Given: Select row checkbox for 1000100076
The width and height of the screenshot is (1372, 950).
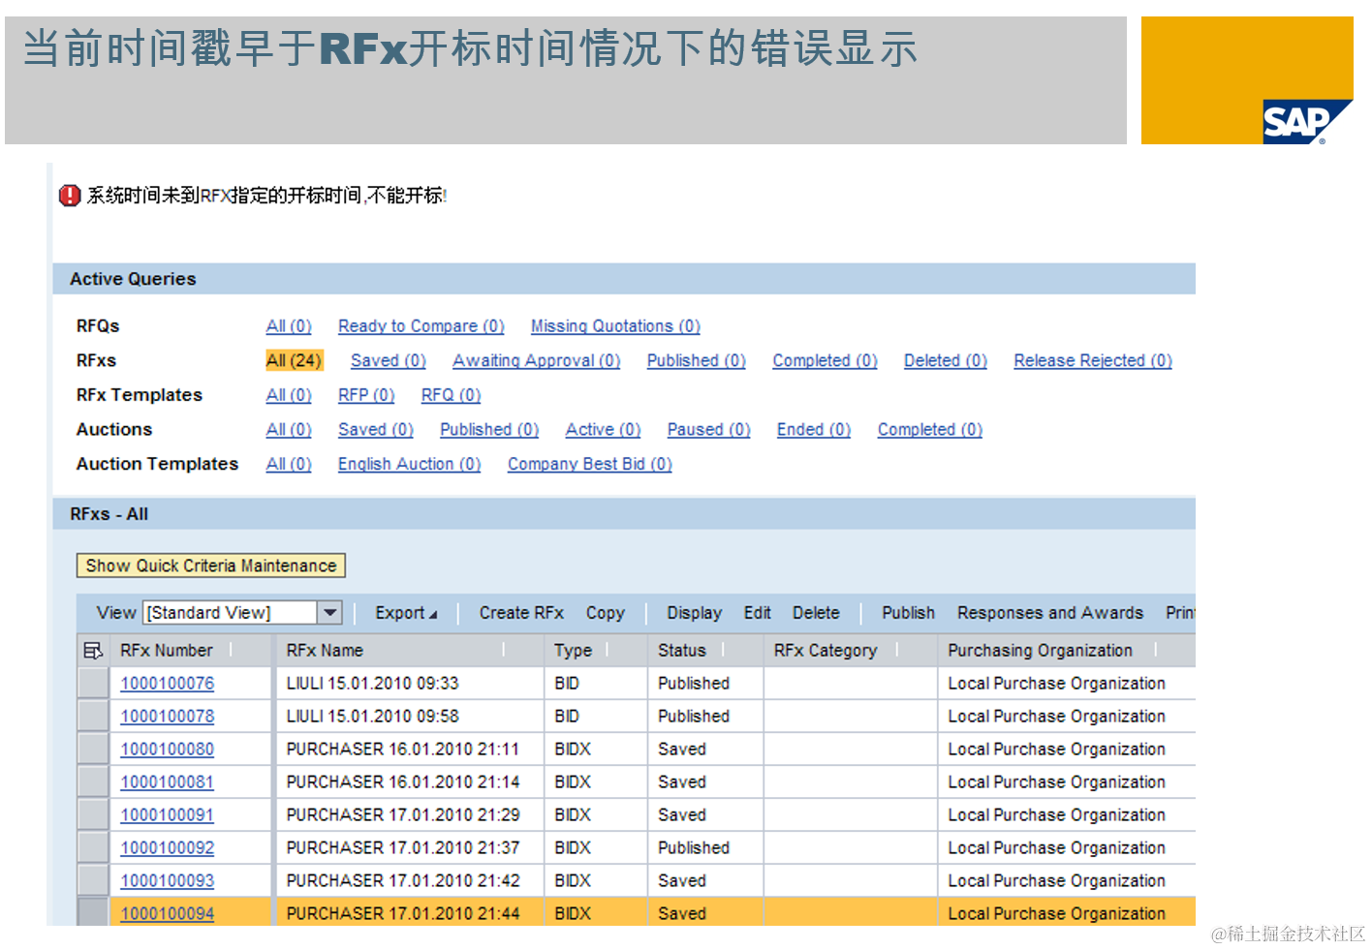Looking at the screenshot, I should 93,684.
